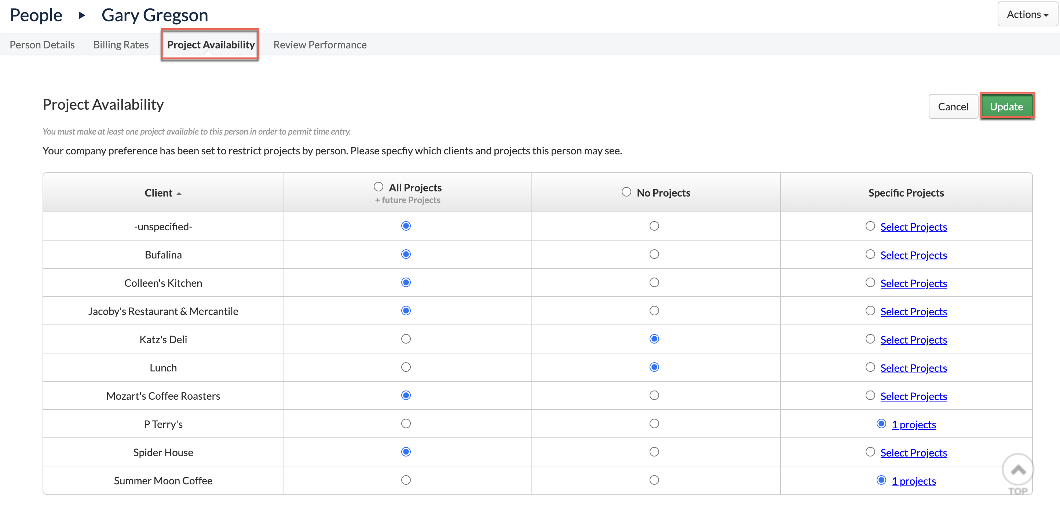Open Select Projects link for Mozart's Coffee Roasters
This screenshot has height=506, width=1060.
click(x=914, y=396)
